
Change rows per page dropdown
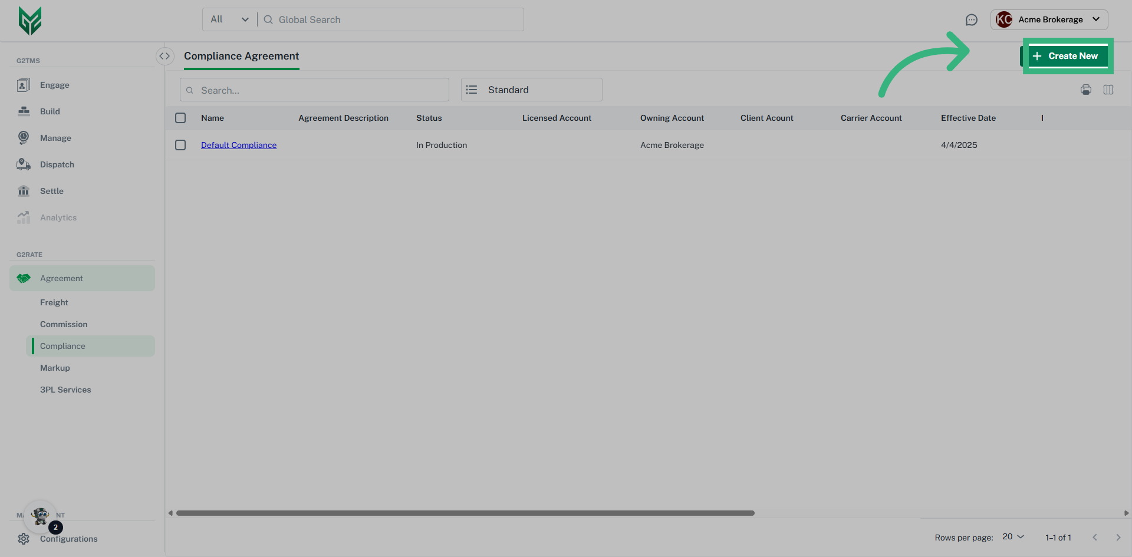point(1013,537)
